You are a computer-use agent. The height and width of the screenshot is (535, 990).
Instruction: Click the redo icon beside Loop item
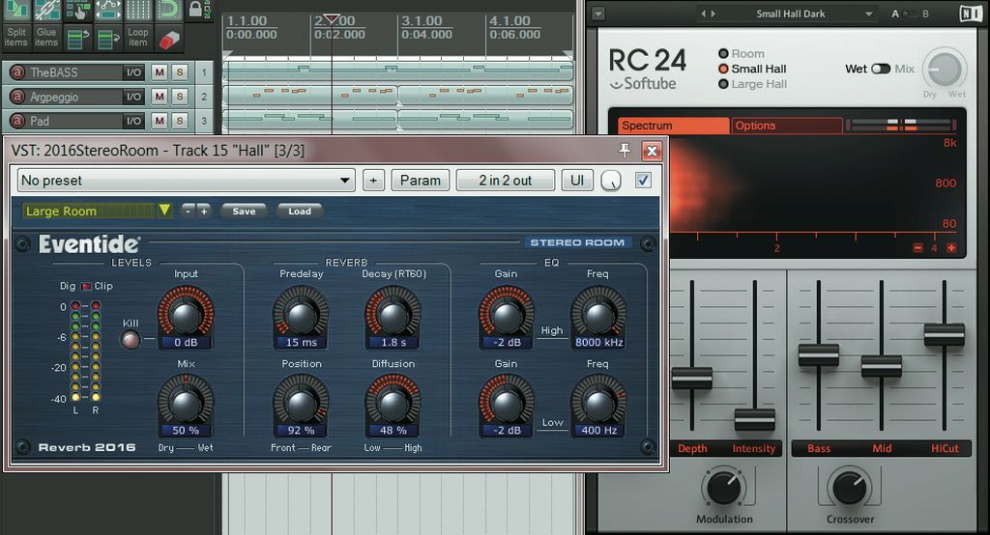(x=108, y=38)
